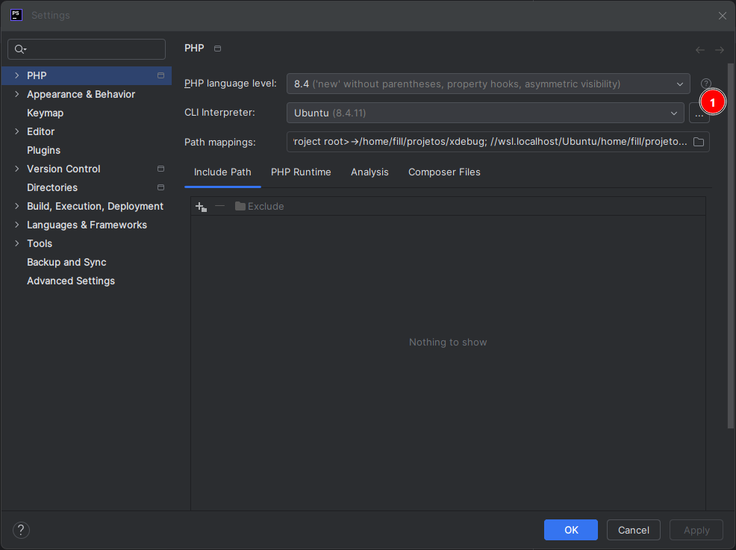Click the Add include path plus icon
This screenshot has height=550, width=736.
(x=200, y=207)
